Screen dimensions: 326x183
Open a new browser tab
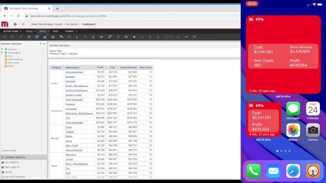point(57,9)
